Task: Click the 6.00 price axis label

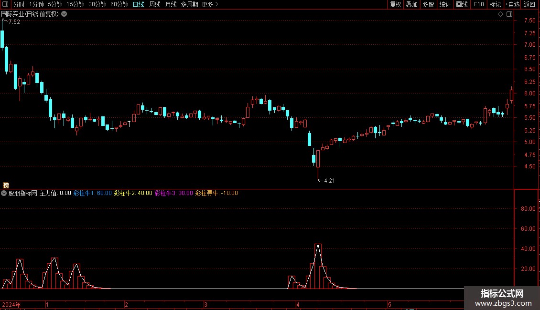Action: tap(529, 93)
